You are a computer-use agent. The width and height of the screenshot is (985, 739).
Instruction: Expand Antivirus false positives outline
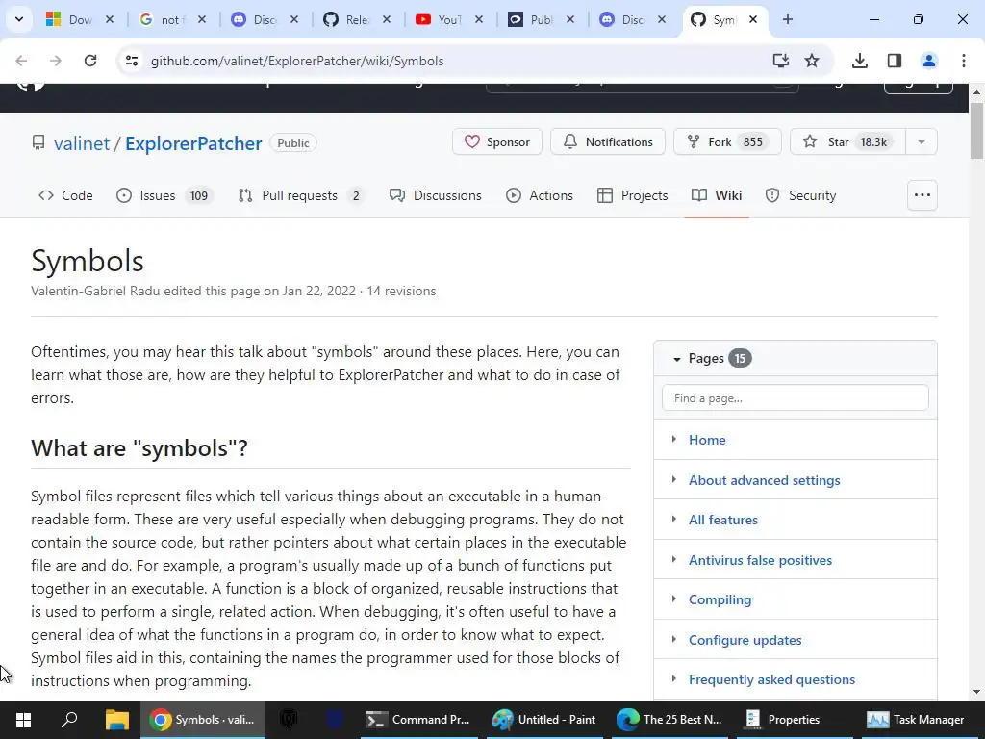point(674,559)
